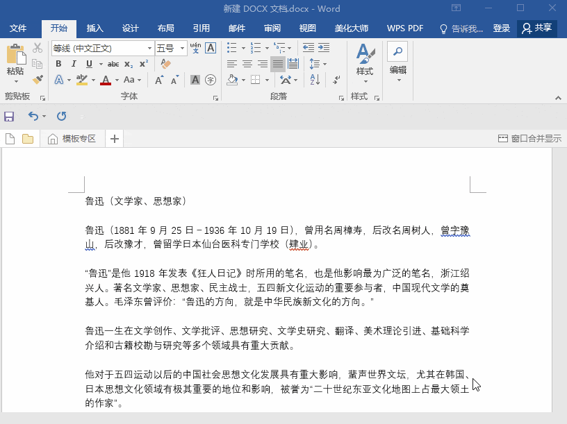
Task: Click the Cut scissors icon
Action: point(38,48)
